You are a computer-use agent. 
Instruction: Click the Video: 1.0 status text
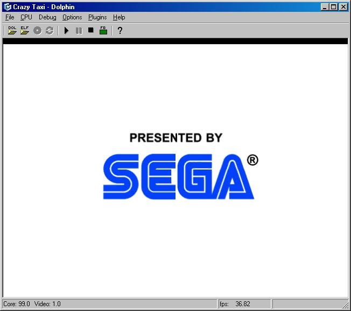pos(47,304)
